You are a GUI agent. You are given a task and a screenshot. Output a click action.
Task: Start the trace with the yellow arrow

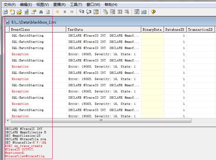(x=58, y=12)
